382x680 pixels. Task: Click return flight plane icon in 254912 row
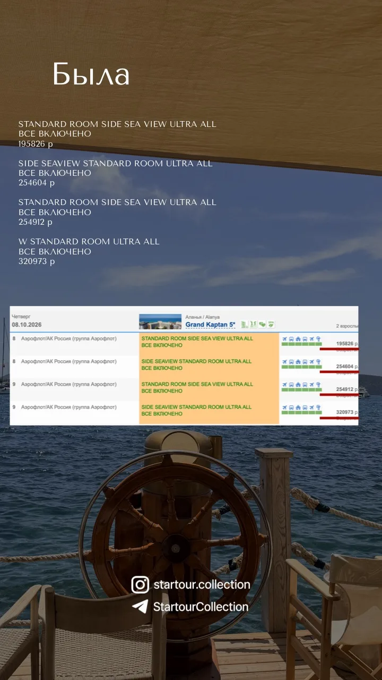311,385
